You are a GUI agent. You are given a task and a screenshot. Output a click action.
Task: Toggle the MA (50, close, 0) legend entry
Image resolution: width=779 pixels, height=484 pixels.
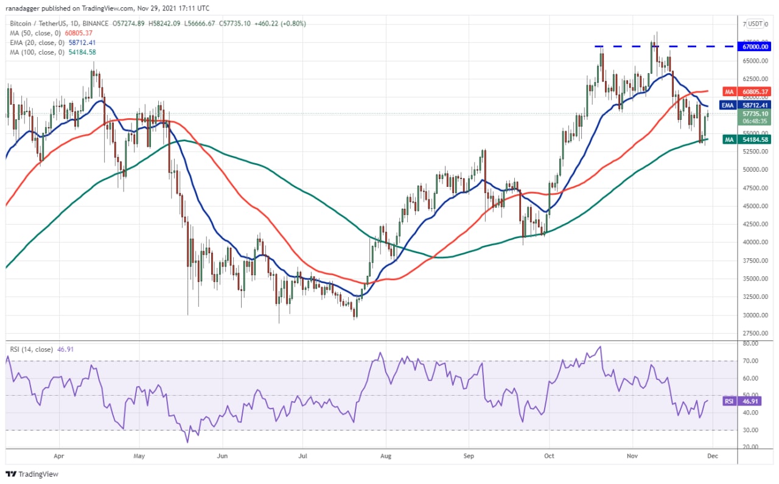35,33
